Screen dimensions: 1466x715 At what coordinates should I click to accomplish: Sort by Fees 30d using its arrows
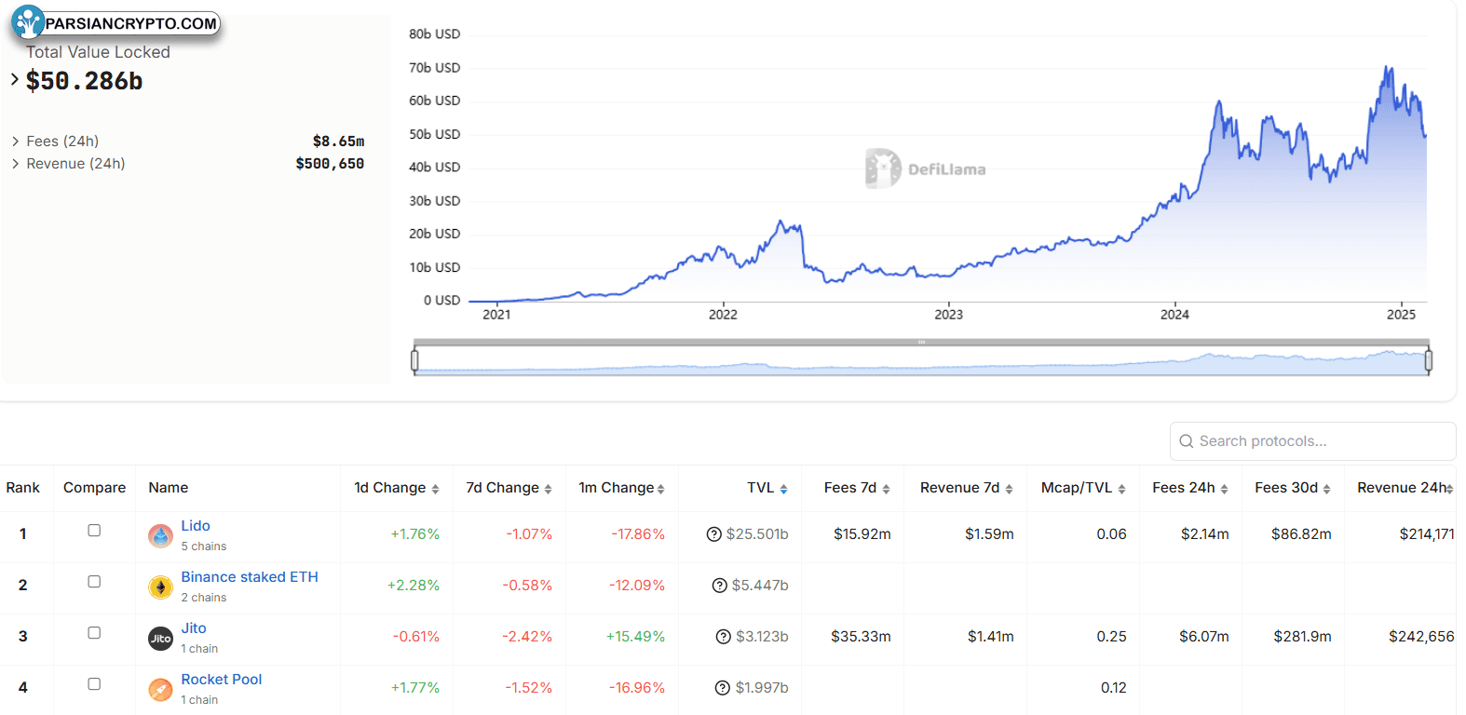tap(1326, 489)
